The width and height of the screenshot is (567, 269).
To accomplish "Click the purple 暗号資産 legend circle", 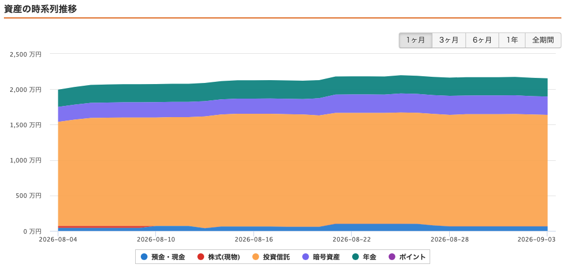I will (306, 257).
